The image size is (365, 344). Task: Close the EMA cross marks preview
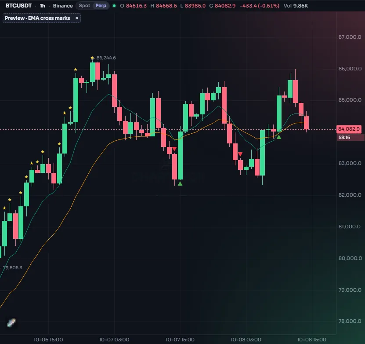point(76,18)
